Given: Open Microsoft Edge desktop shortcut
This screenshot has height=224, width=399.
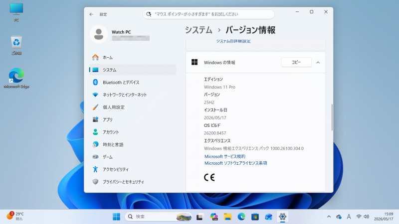Looking at the screenshot, I should pos(16,78).
